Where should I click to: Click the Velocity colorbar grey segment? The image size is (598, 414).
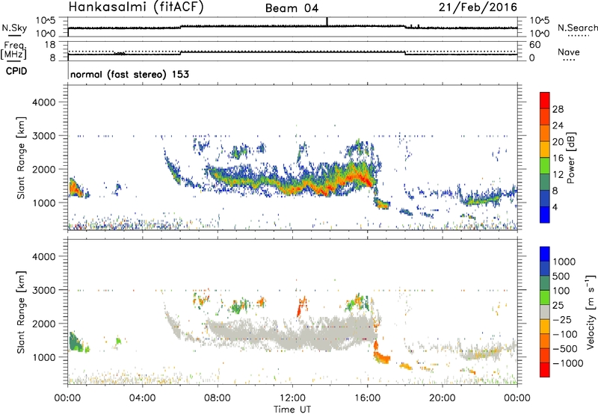coord(545,312)
